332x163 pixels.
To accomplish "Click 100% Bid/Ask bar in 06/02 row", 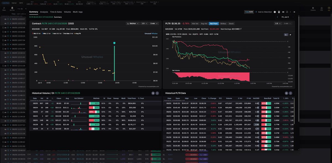I will (x=94, y=116).
